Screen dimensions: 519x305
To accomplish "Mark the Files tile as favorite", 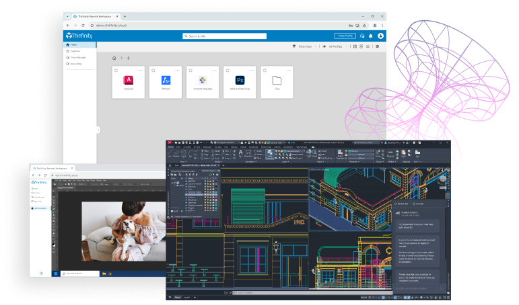I will (264, 70).
